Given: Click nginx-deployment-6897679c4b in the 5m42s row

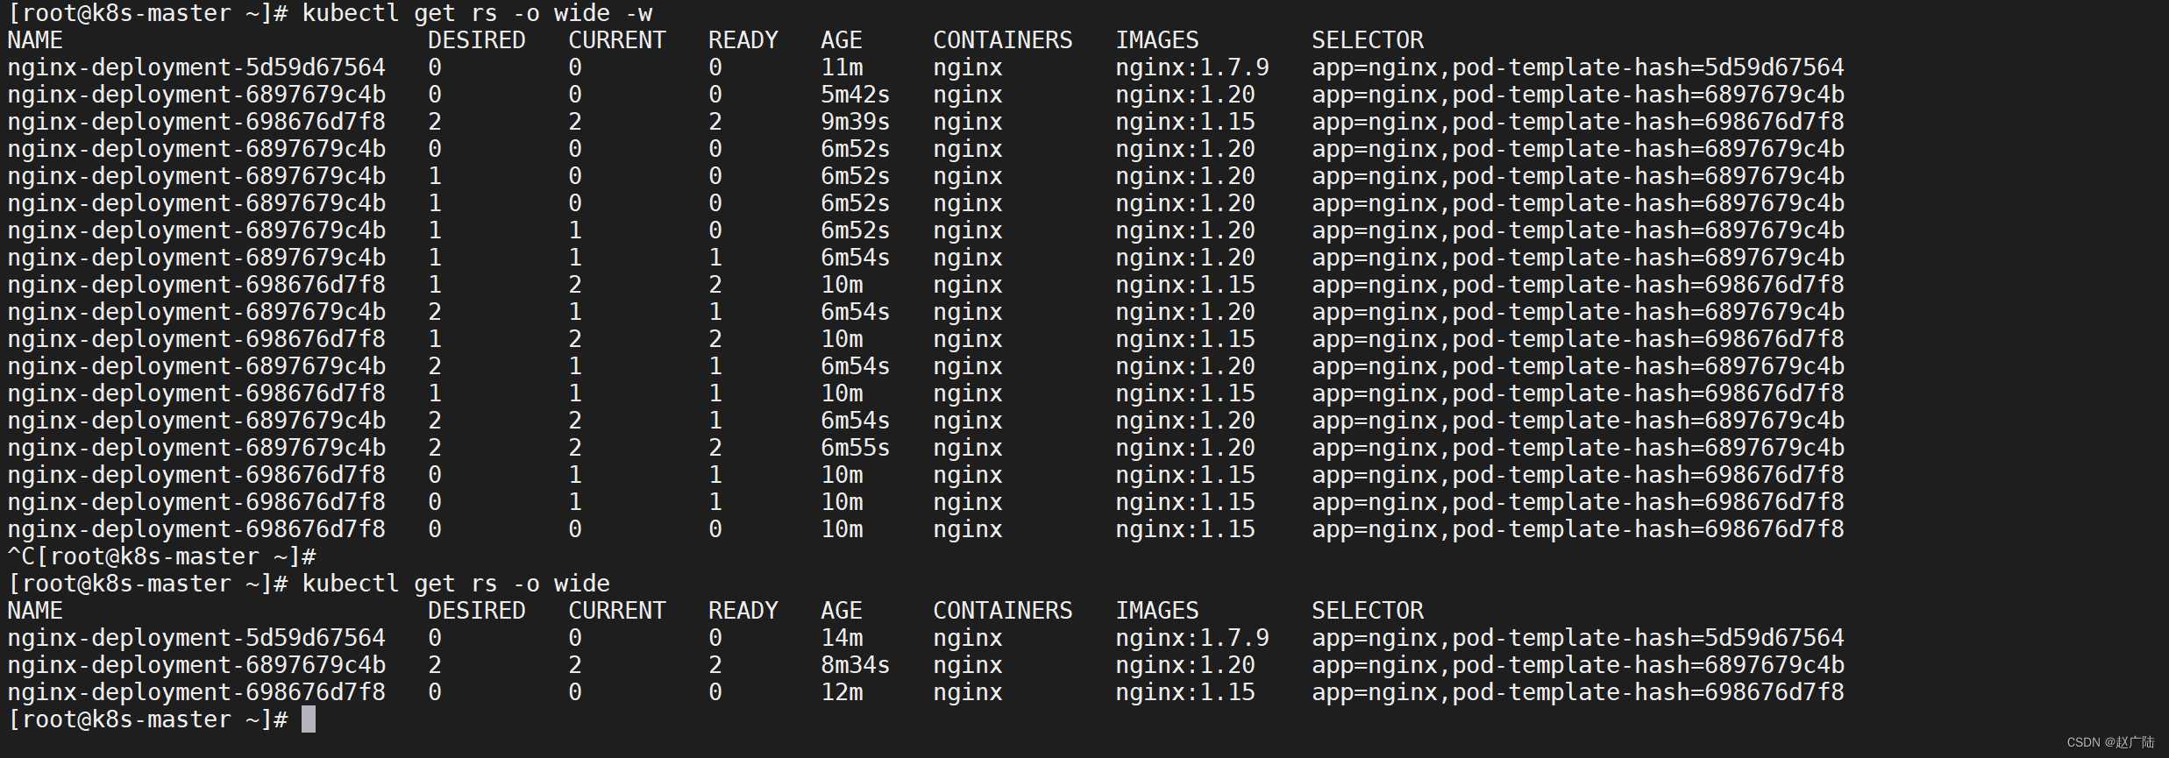Looking at the screenshot, I should pos(196,95).
